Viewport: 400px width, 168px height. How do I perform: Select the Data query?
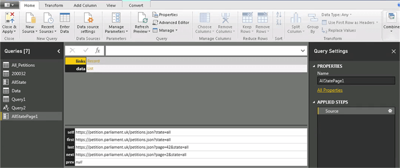31,90
